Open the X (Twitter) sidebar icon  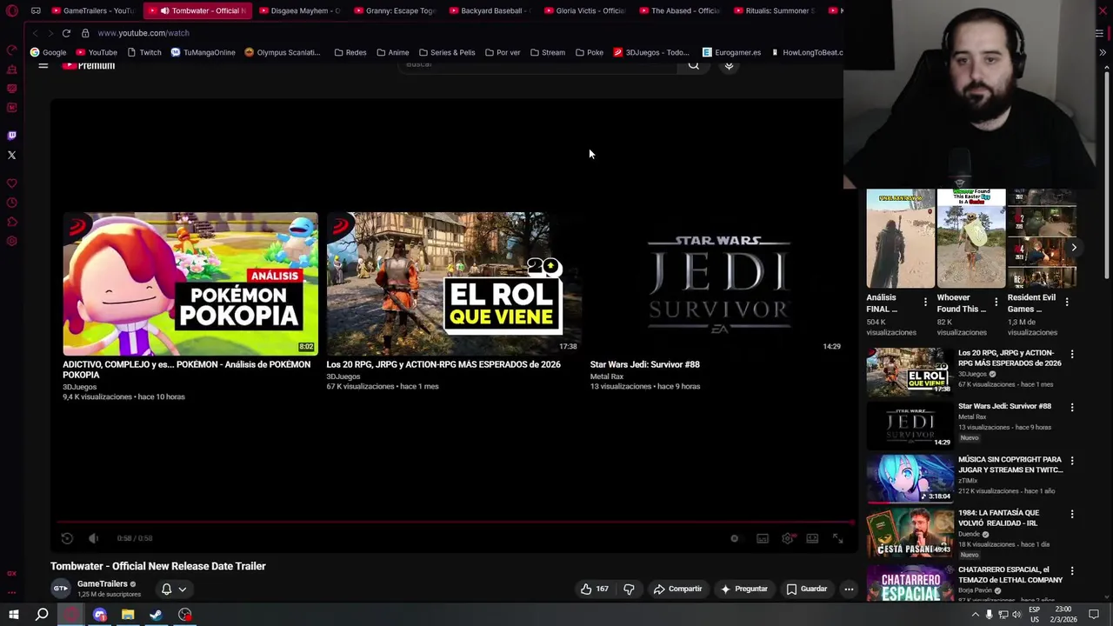point(11,155)
